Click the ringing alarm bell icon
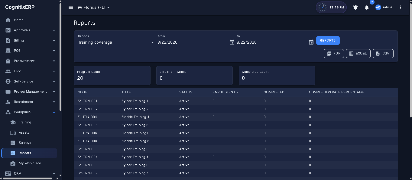Image resolution: width=412 pixels, height=180 pixels. (x=355, y=8)
